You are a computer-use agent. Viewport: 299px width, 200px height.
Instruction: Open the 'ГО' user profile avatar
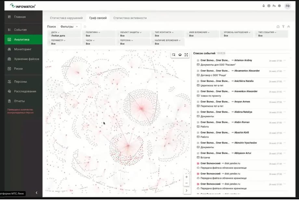click(288, 6)
